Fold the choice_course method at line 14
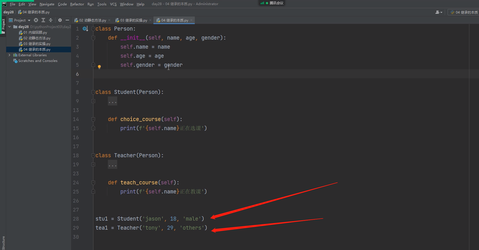 pos(93,119)
